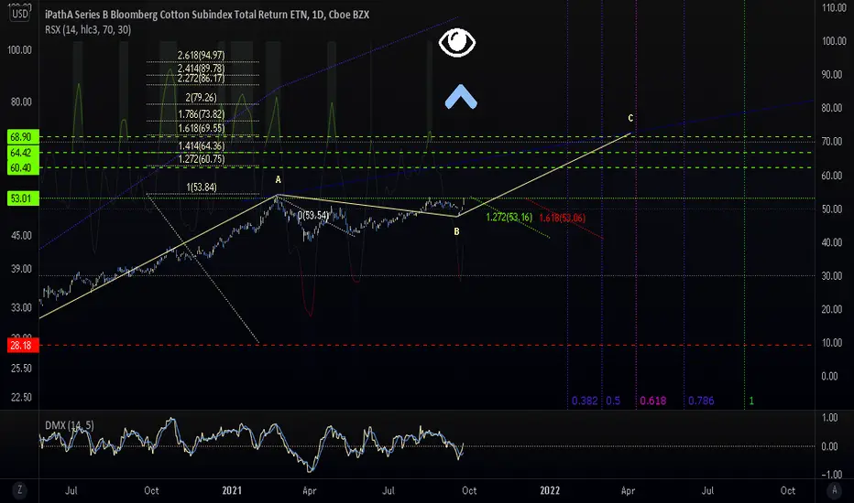This screenshot has height=503, width=854.
Task: Click the magenta 0.618 time zone label
Action: (x=652, y=401)
